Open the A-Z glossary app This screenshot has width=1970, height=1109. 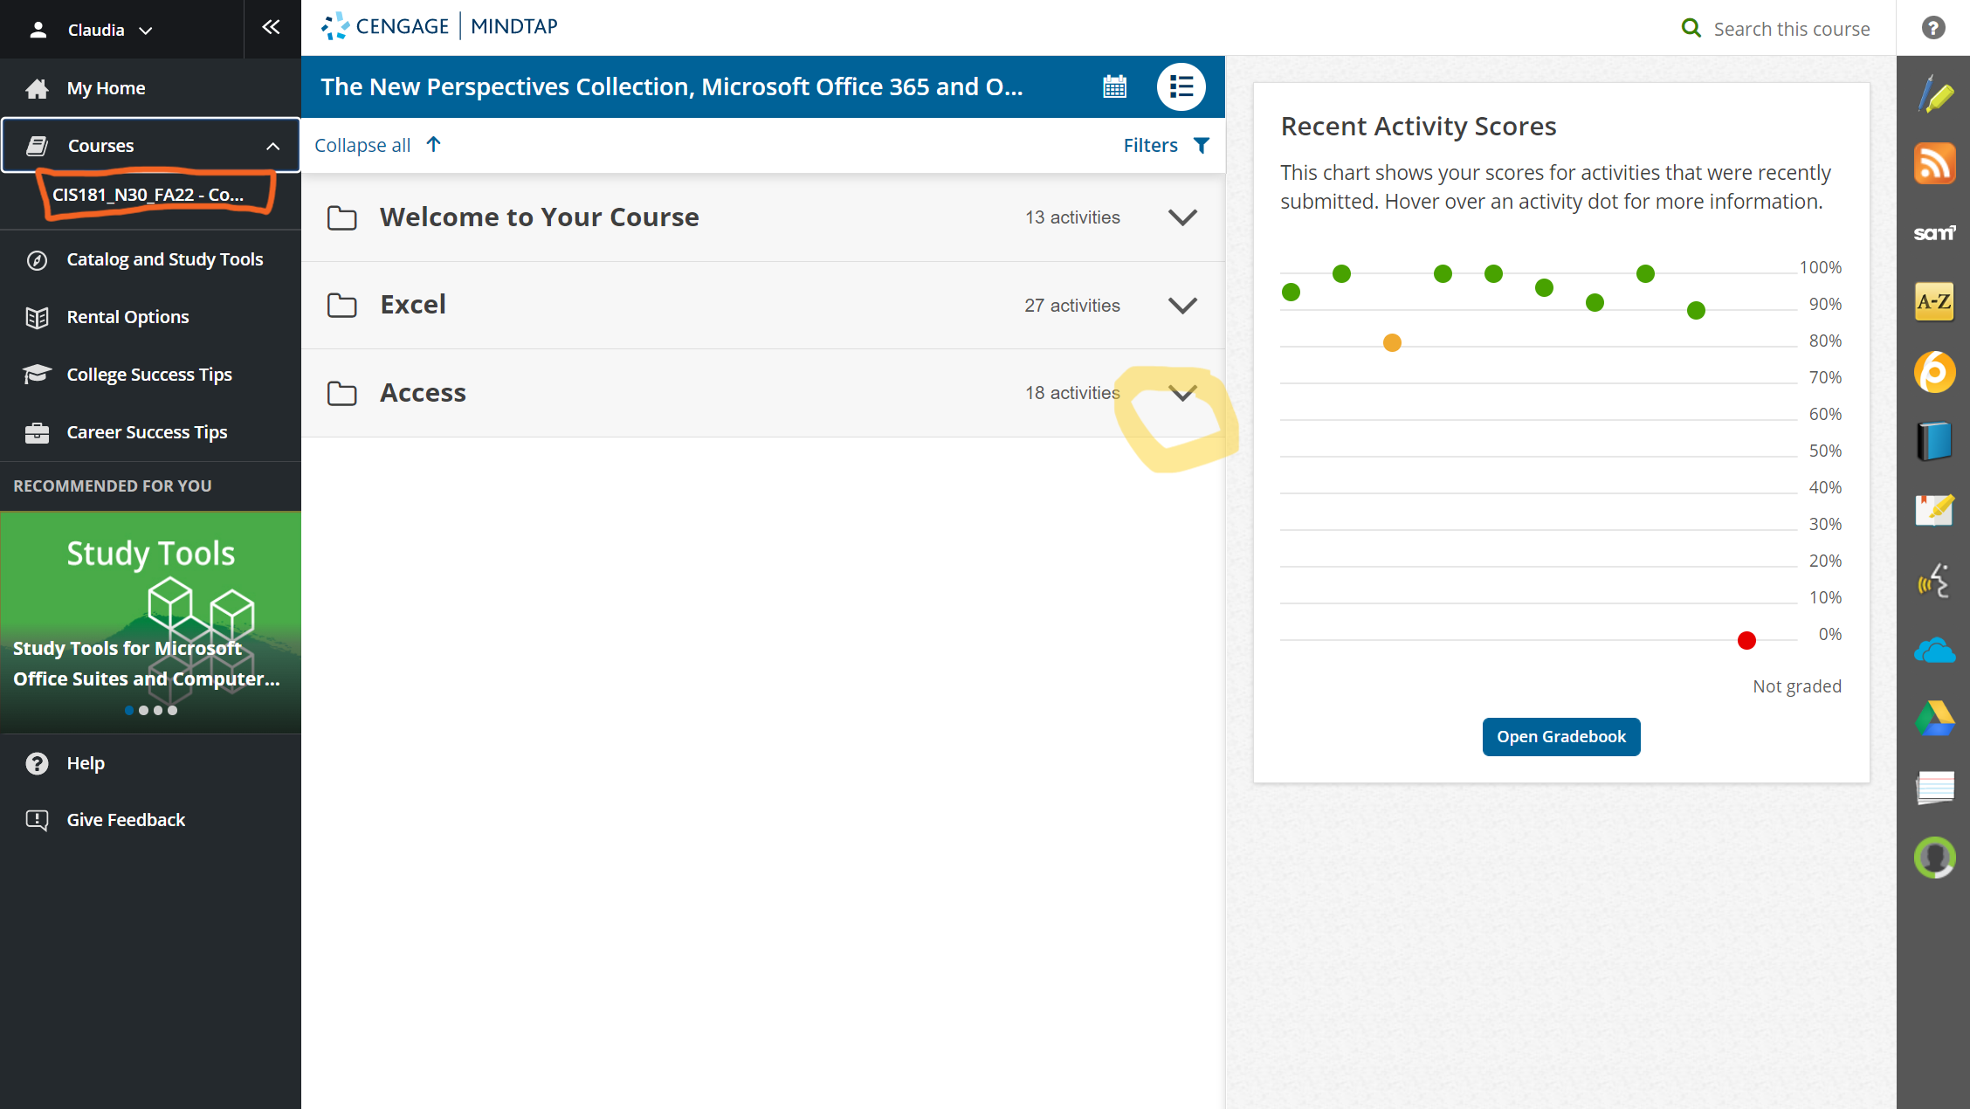coord(1934,302)
